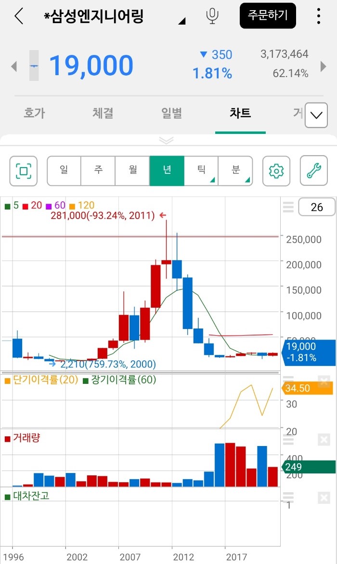Collapse the header using double chevron handle

166,140
